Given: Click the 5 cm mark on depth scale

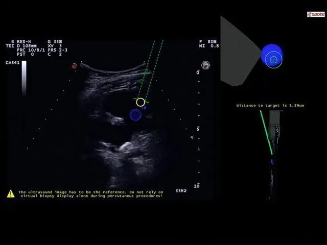Looking at the screenshot, I should [x=198, y=129].
